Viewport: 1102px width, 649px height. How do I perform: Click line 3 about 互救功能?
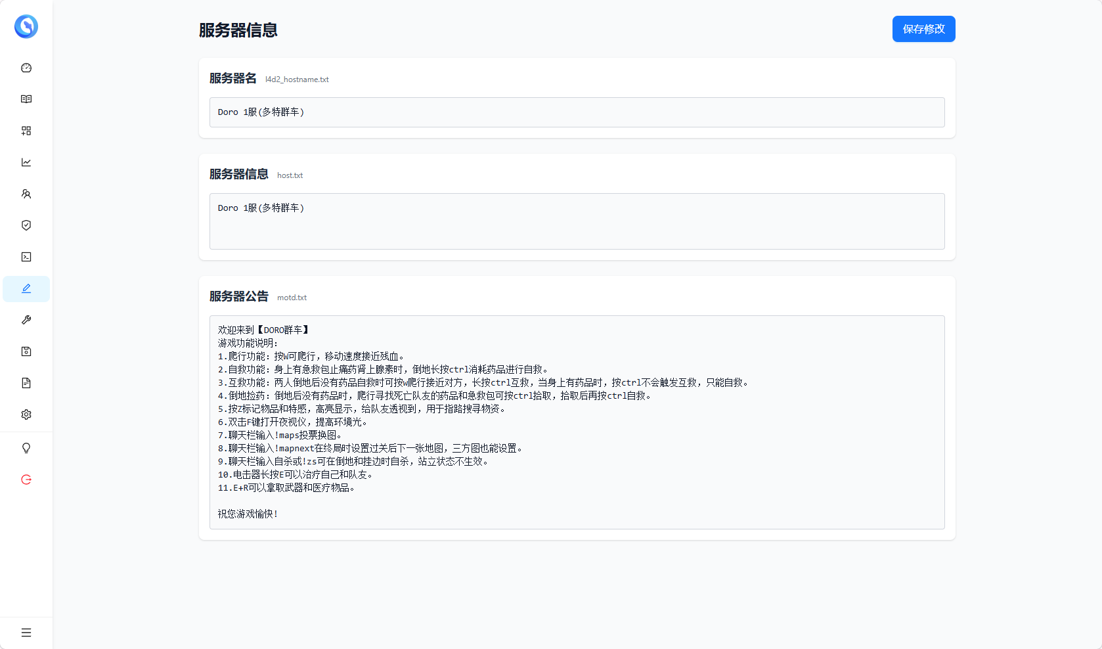[x=483, y=382]
